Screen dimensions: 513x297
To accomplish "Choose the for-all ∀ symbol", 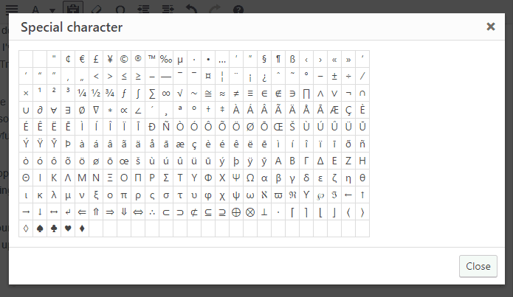I will (54, 110).
